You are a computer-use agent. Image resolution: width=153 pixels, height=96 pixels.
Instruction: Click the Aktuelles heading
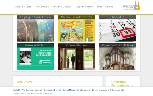pos(24,82)
